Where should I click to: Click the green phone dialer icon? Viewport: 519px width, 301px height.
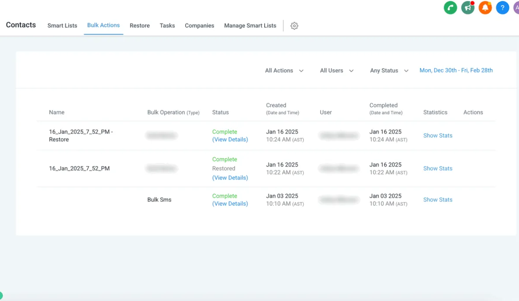(x=450, y=7)
